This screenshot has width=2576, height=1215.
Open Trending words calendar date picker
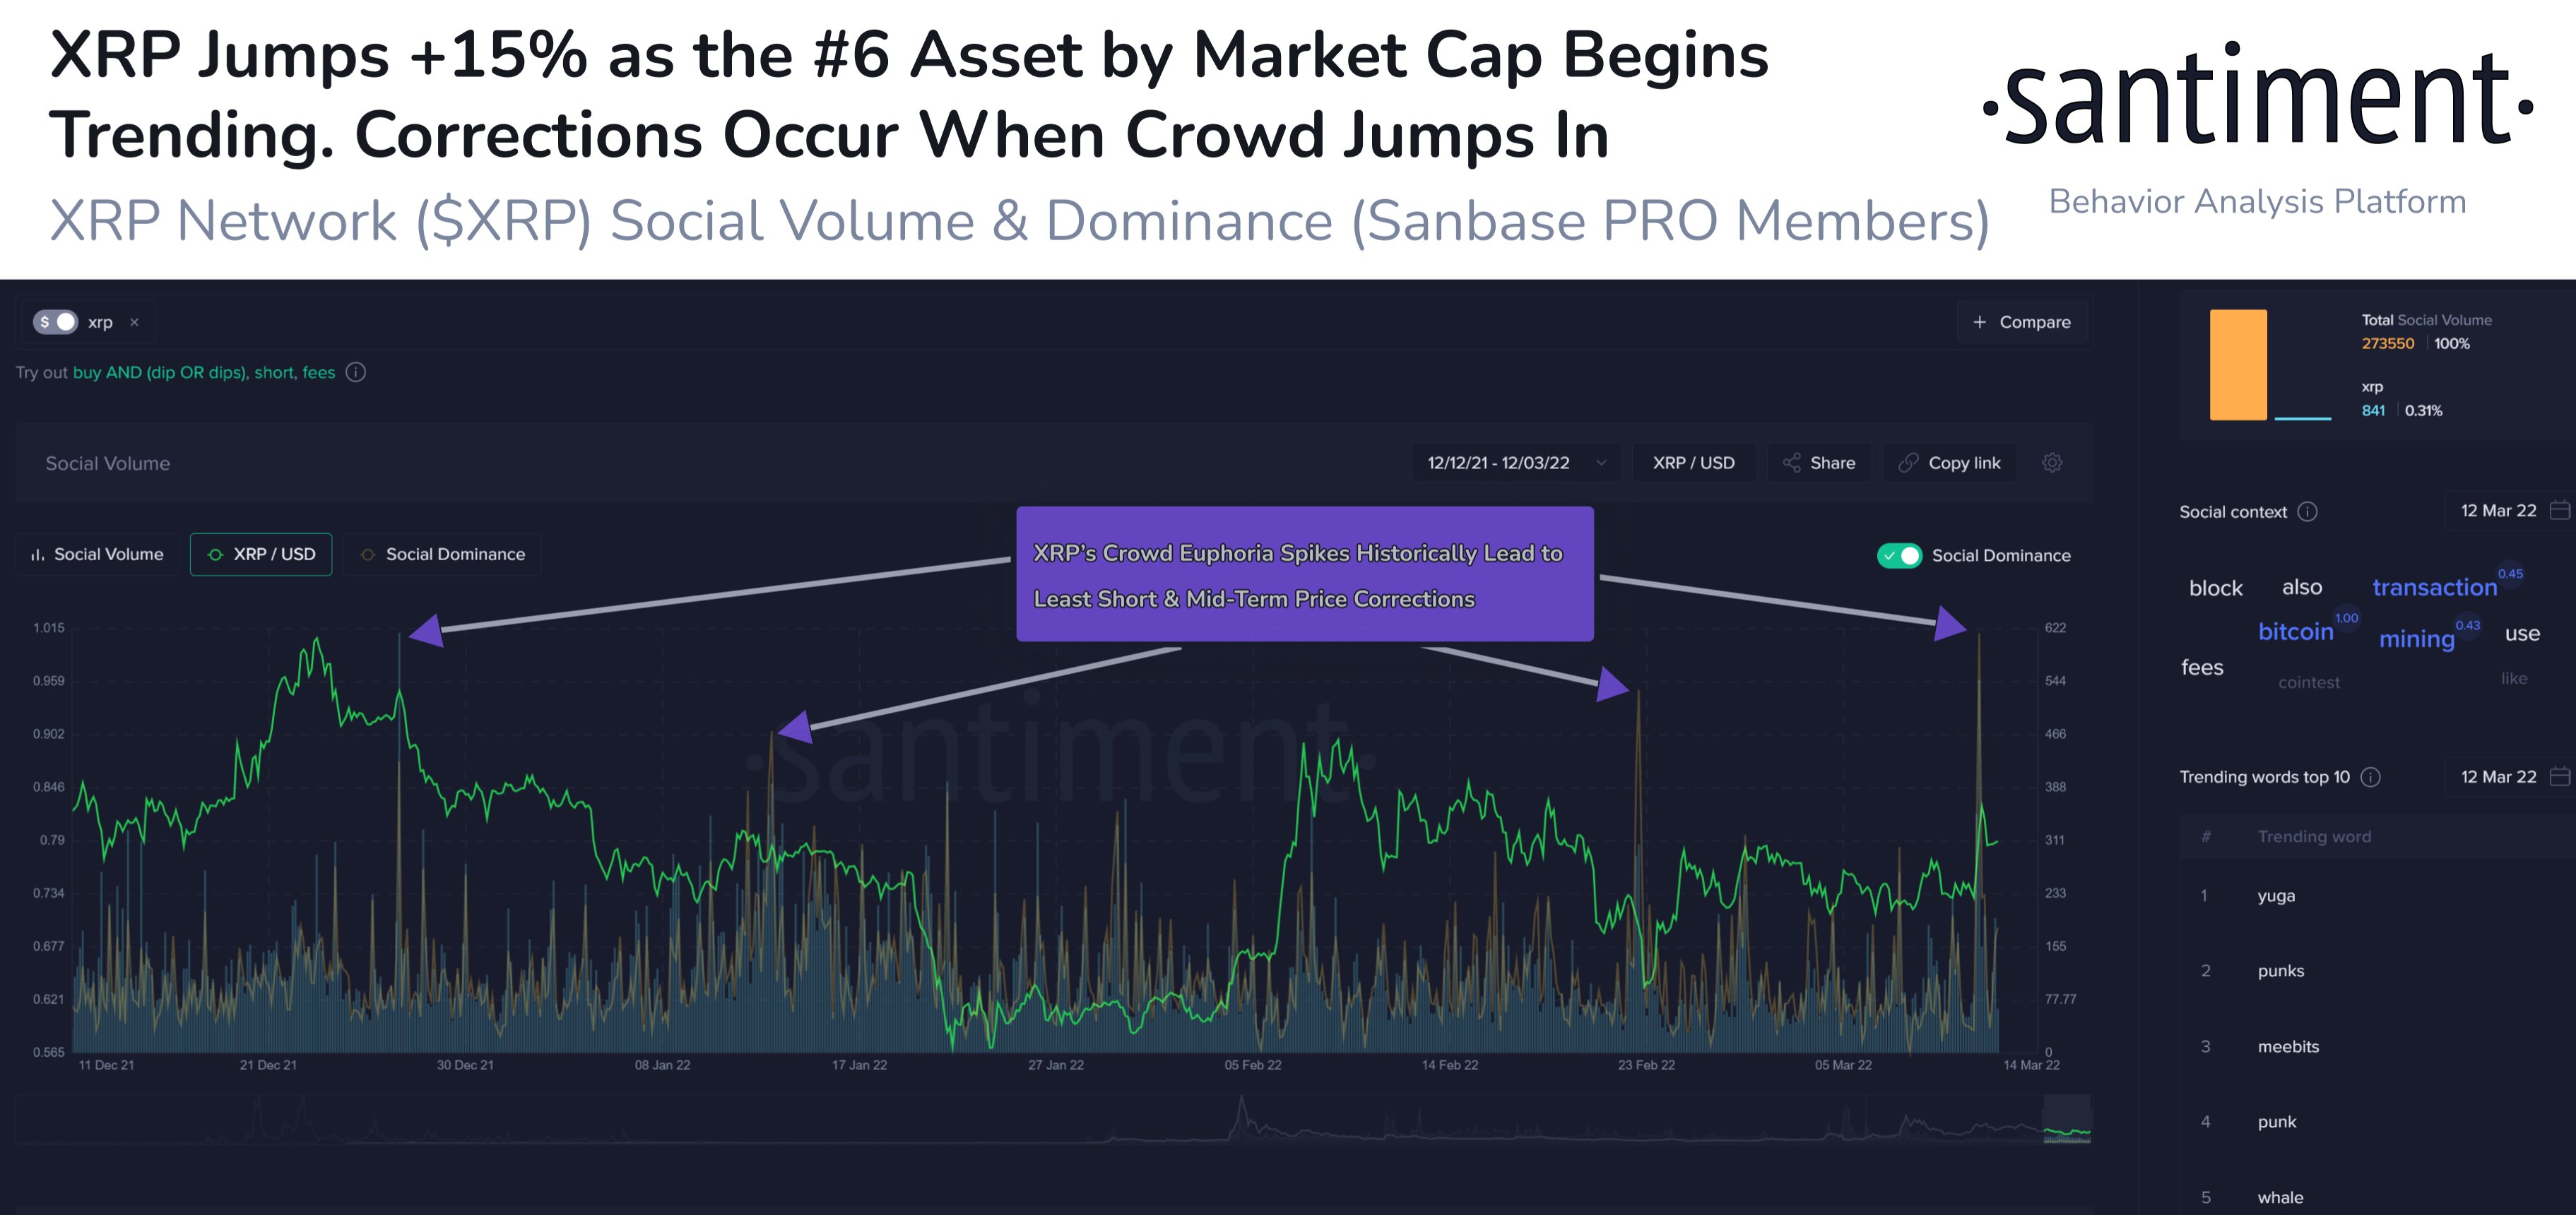click(x=2559, y=777)
